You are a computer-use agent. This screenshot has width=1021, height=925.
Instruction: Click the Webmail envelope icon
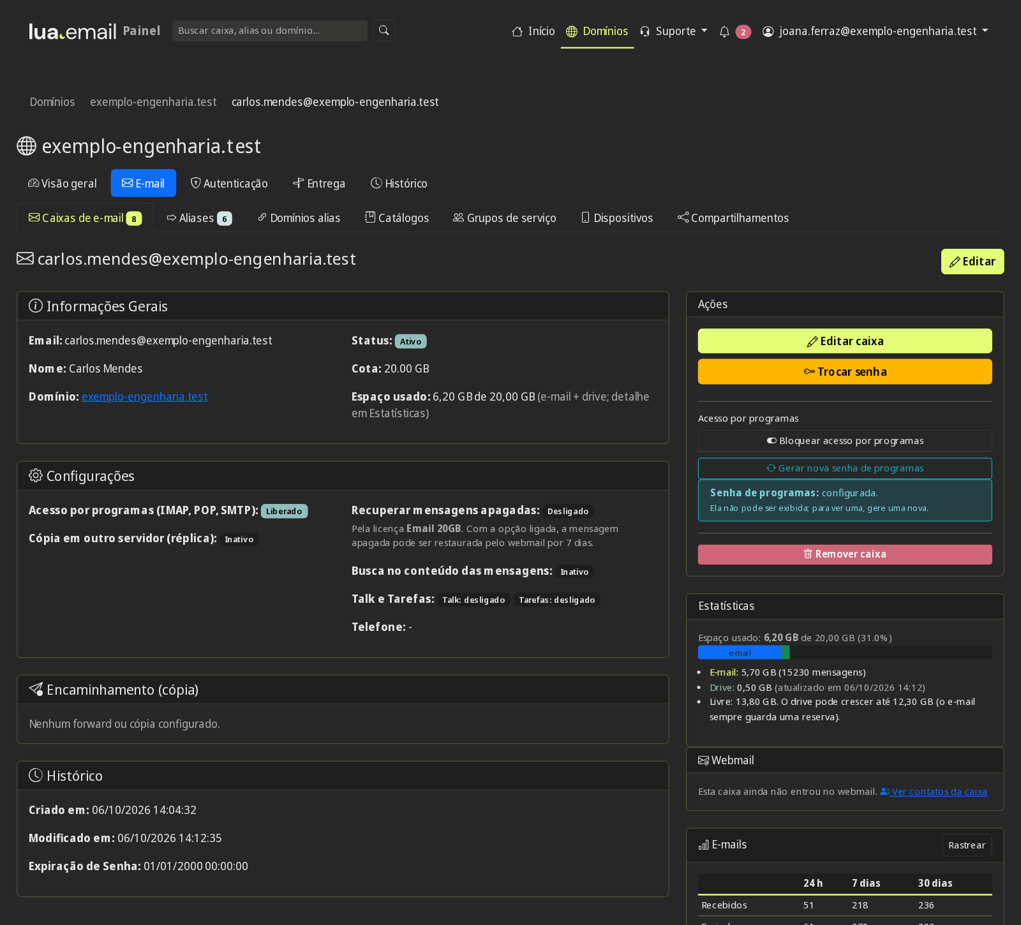click(704, 760)
